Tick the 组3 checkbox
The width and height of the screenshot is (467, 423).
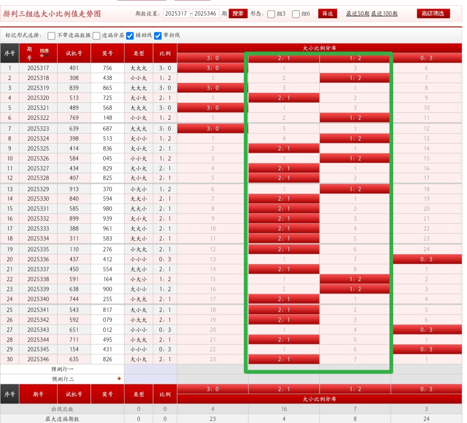click(271, 14)
